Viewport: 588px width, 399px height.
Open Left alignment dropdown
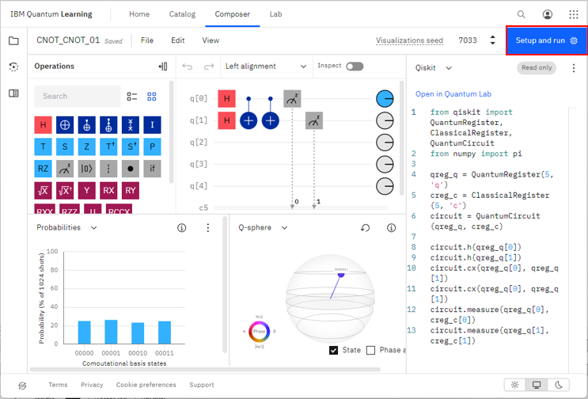[266, 66]
